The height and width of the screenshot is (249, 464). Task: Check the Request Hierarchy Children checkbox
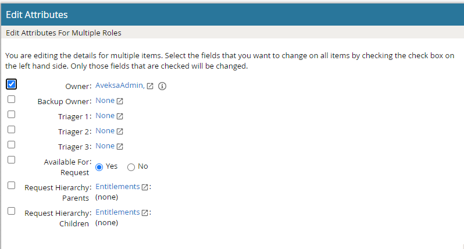tap(12, 211)
